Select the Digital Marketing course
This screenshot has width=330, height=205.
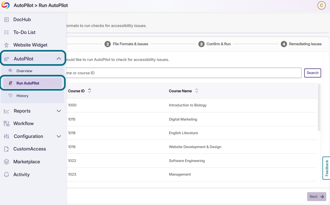183,119
